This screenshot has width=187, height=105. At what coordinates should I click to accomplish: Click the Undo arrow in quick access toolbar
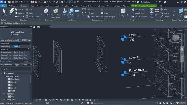point(22,2)
